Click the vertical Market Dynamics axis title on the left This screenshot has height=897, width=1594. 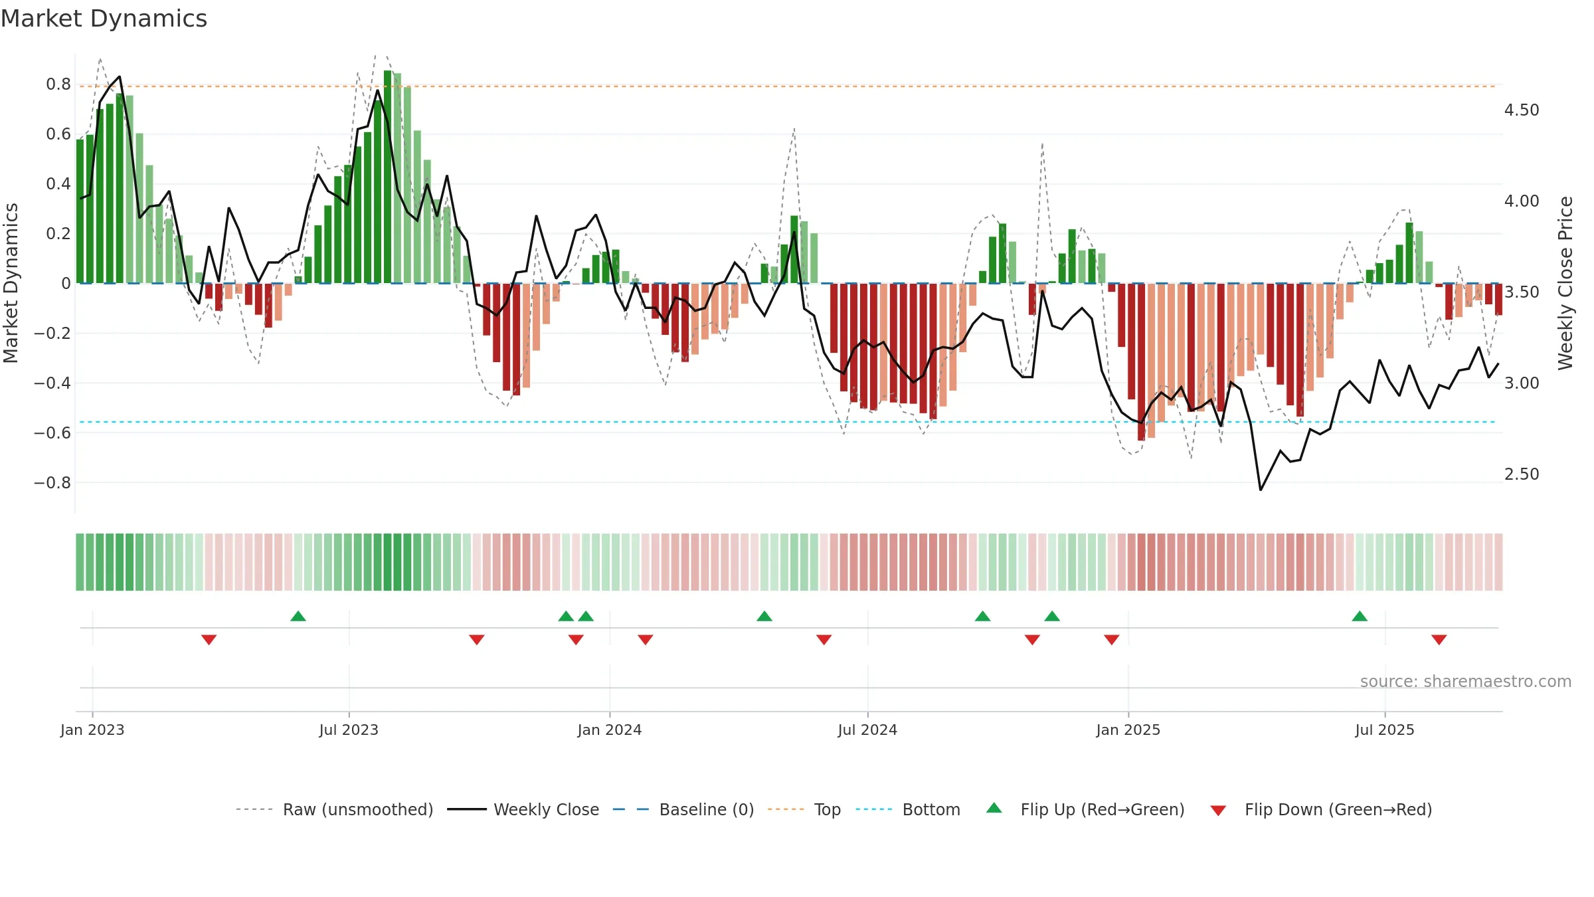[11, 283]
